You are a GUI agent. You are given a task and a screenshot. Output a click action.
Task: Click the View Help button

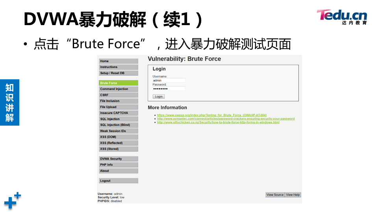coord(293,195)
